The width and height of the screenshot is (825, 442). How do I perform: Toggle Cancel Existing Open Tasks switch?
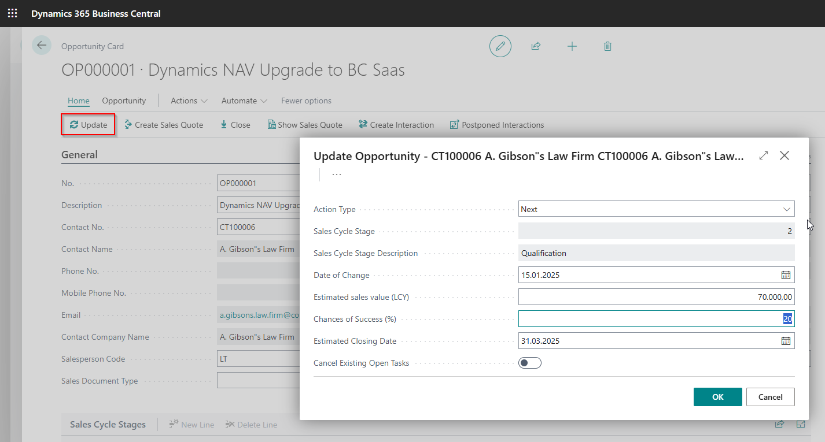[x=530, y=363]
